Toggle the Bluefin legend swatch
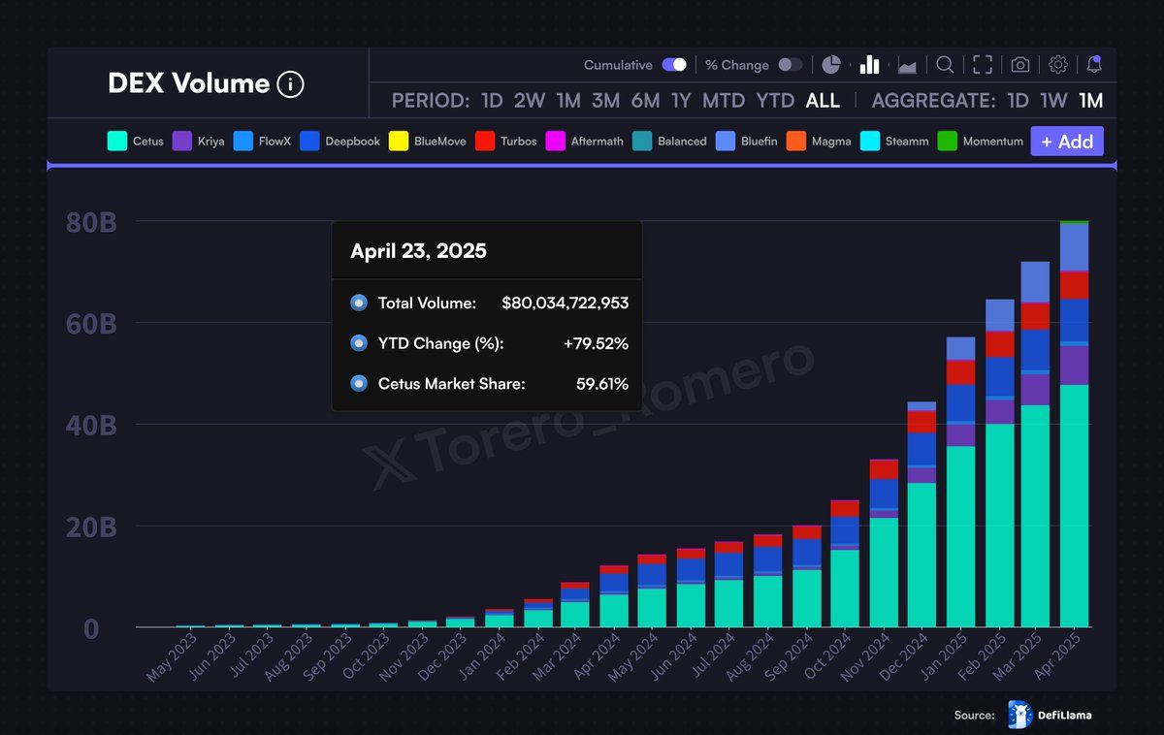The width and height of the screenshot is (1164, 735). pos(726,142)
